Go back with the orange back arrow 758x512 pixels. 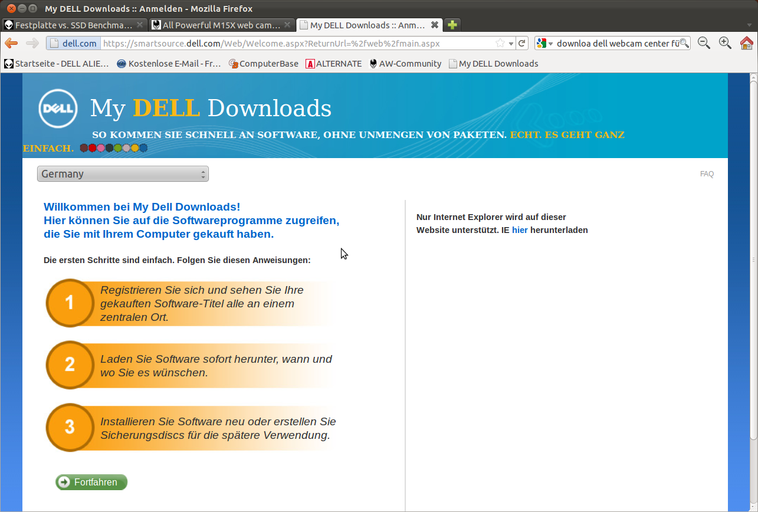[11, 43]
